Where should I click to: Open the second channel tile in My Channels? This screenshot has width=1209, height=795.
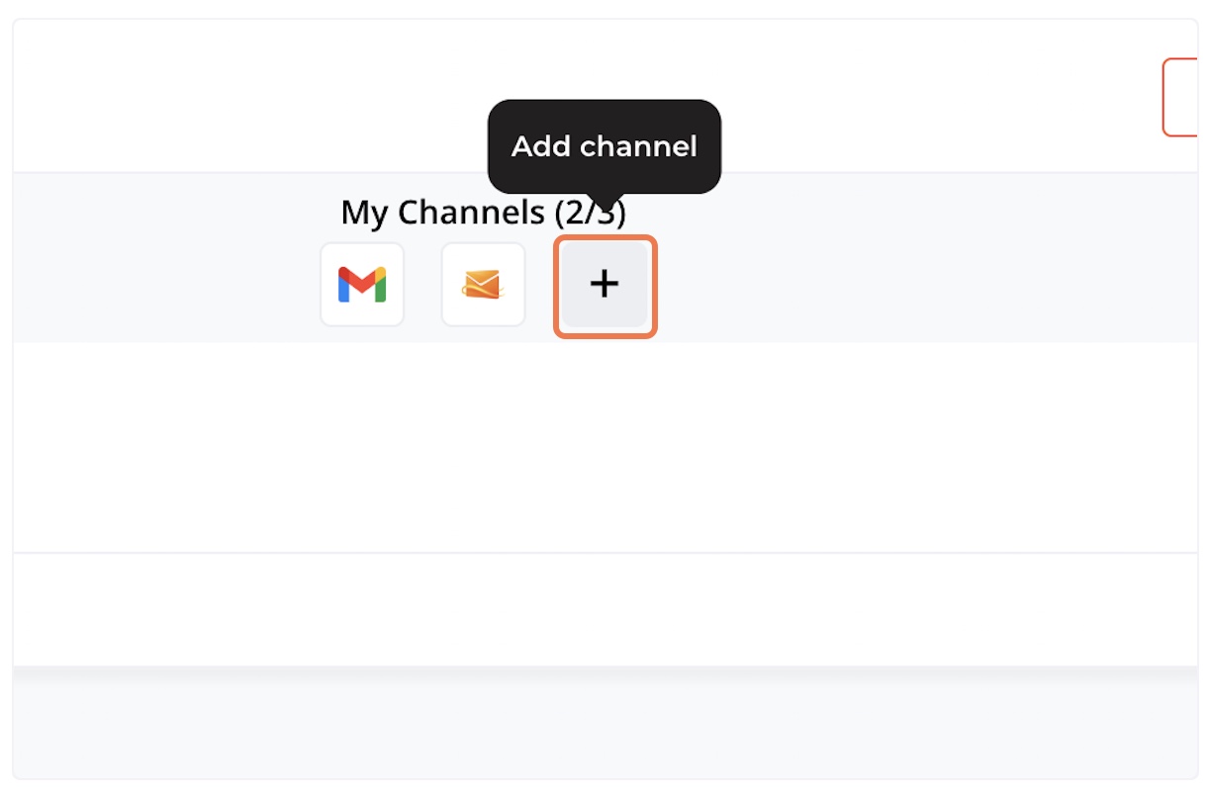tap(483, 285)
